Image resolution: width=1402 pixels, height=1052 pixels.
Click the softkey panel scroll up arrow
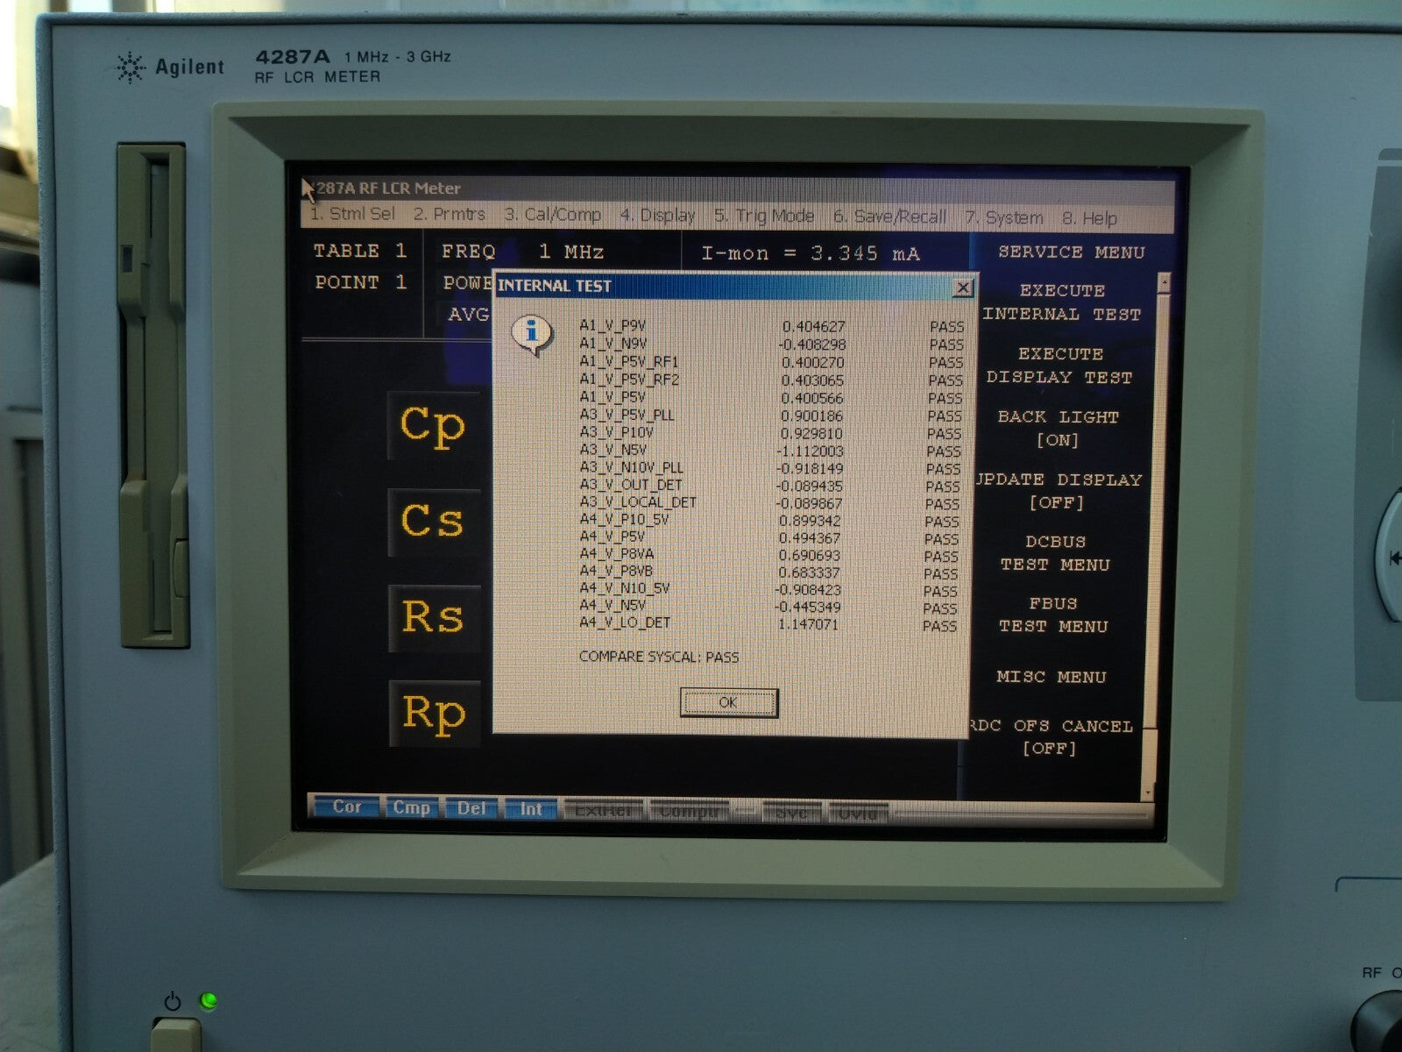point(1164,282)
